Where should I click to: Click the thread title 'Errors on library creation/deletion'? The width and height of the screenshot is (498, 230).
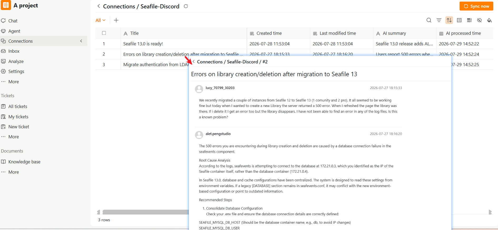coord(274,74)
